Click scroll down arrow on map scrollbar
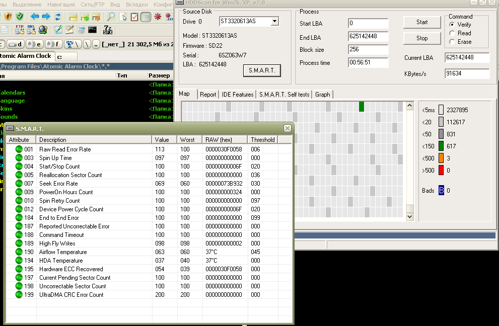The image size is (499, 326). (410, 217)
